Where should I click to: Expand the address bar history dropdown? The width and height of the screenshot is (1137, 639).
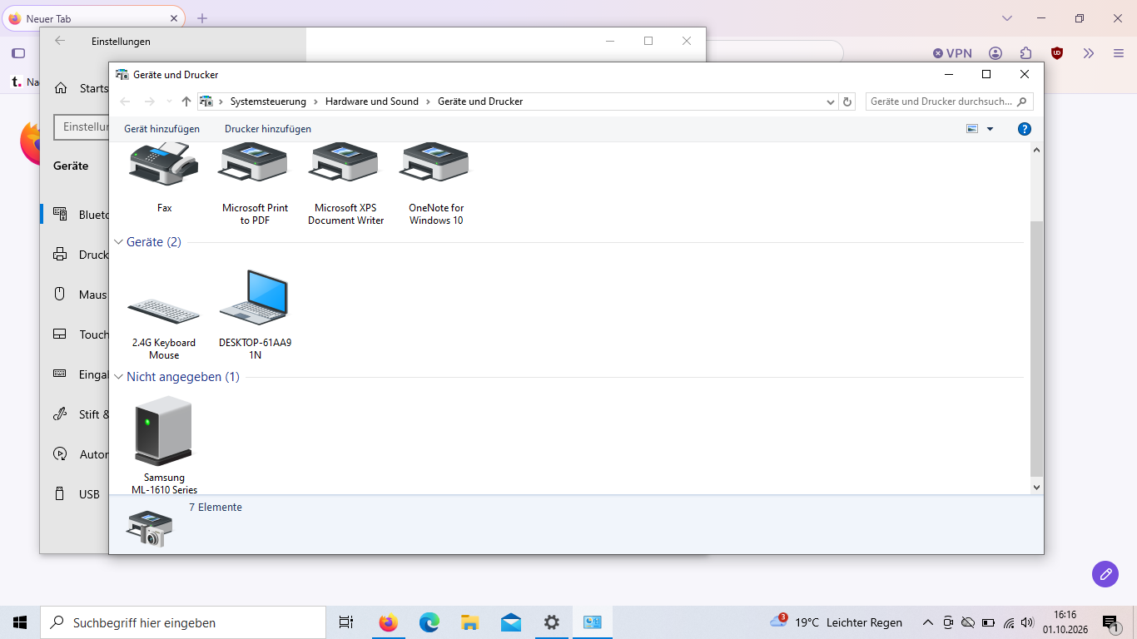[831, 102]
